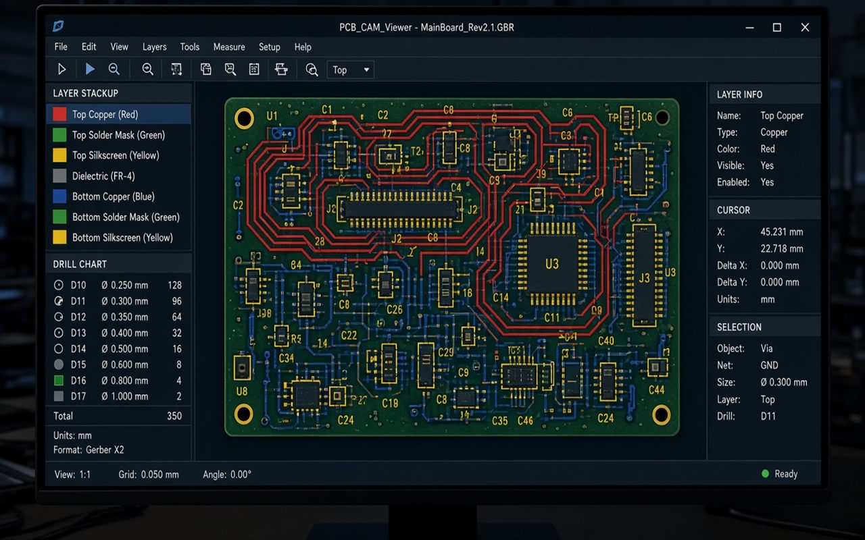Click the "Grid: 0.050 mm" status entry
865x540 pixels.
point(149,475)
